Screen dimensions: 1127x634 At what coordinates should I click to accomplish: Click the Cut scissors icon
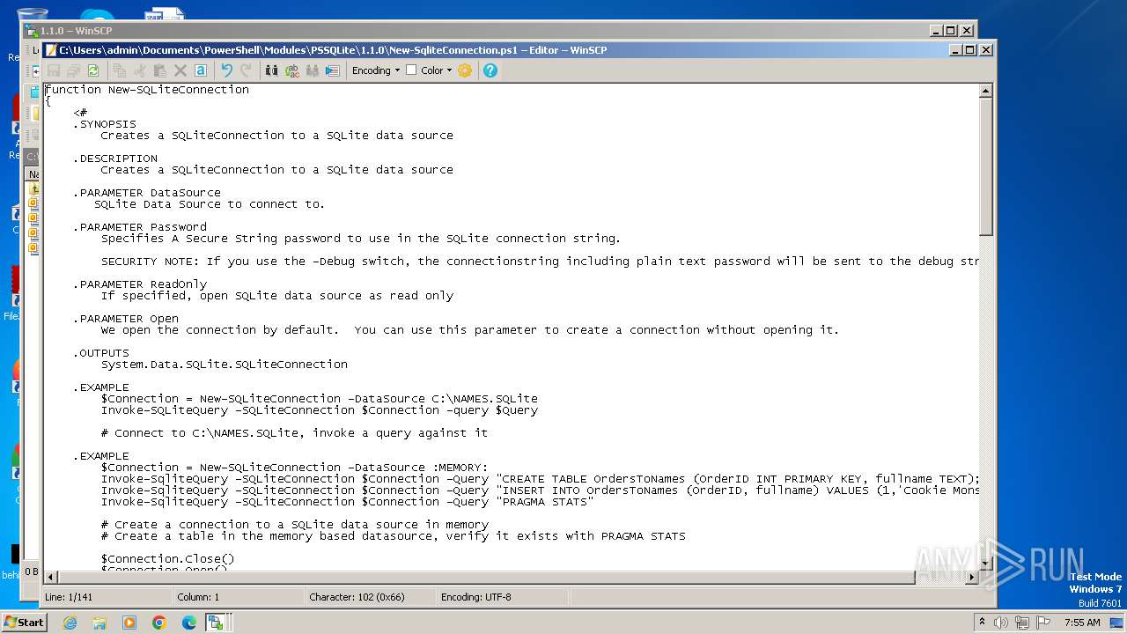pos(141,70)
